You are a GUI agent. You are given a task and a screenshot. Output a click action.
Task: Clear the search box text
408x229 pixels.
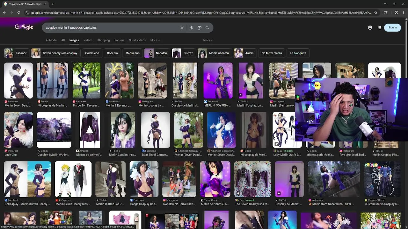pyautogui.click(x=182, y=28)
